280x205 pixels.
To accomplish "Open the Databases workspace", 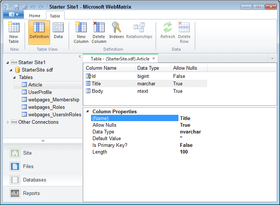I will coord(43,180).
